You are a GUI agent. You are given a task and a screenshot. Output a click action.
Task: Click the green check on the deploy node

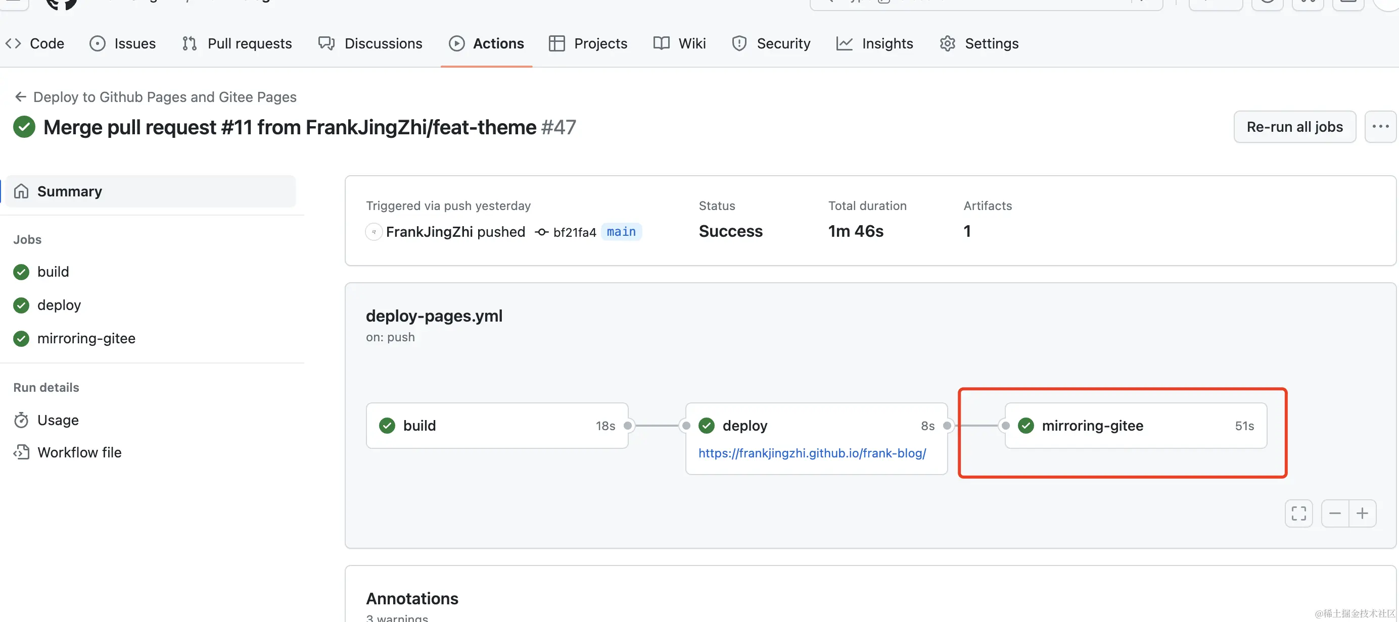pyautogui.click(x=706, y=425)
